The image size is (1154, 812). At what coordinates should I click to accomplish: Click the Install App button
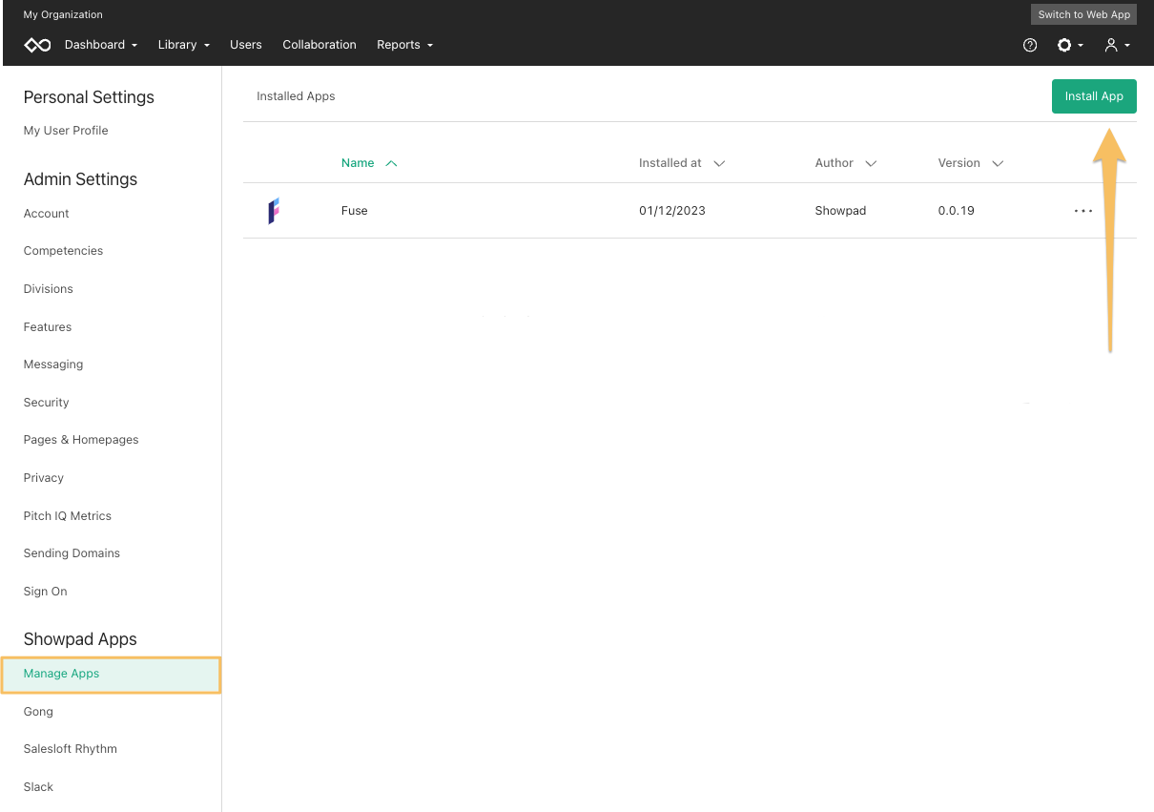point(1094,96)
